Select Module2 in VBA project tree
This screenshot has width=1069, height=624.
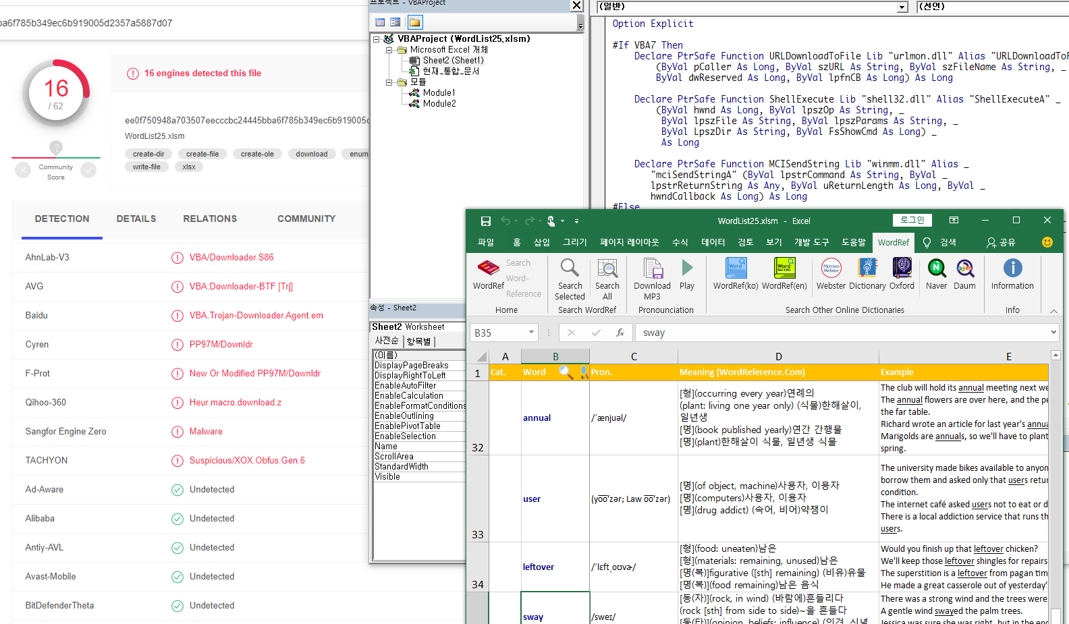pos(439,104)
